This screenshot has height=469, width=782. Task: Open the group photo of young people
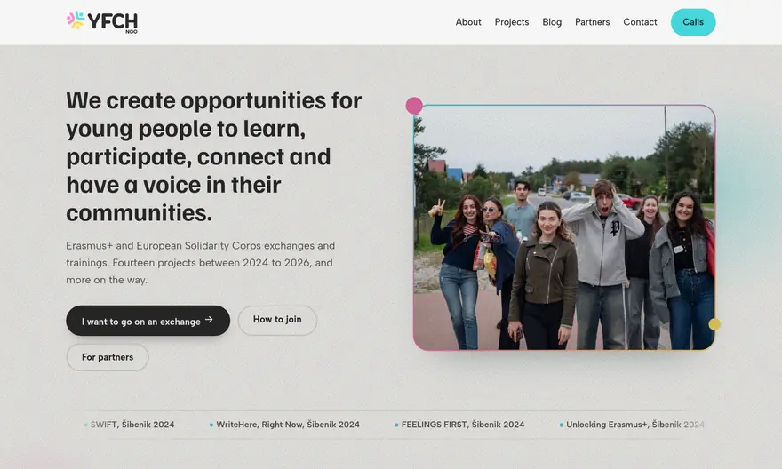tap(564, 227)
